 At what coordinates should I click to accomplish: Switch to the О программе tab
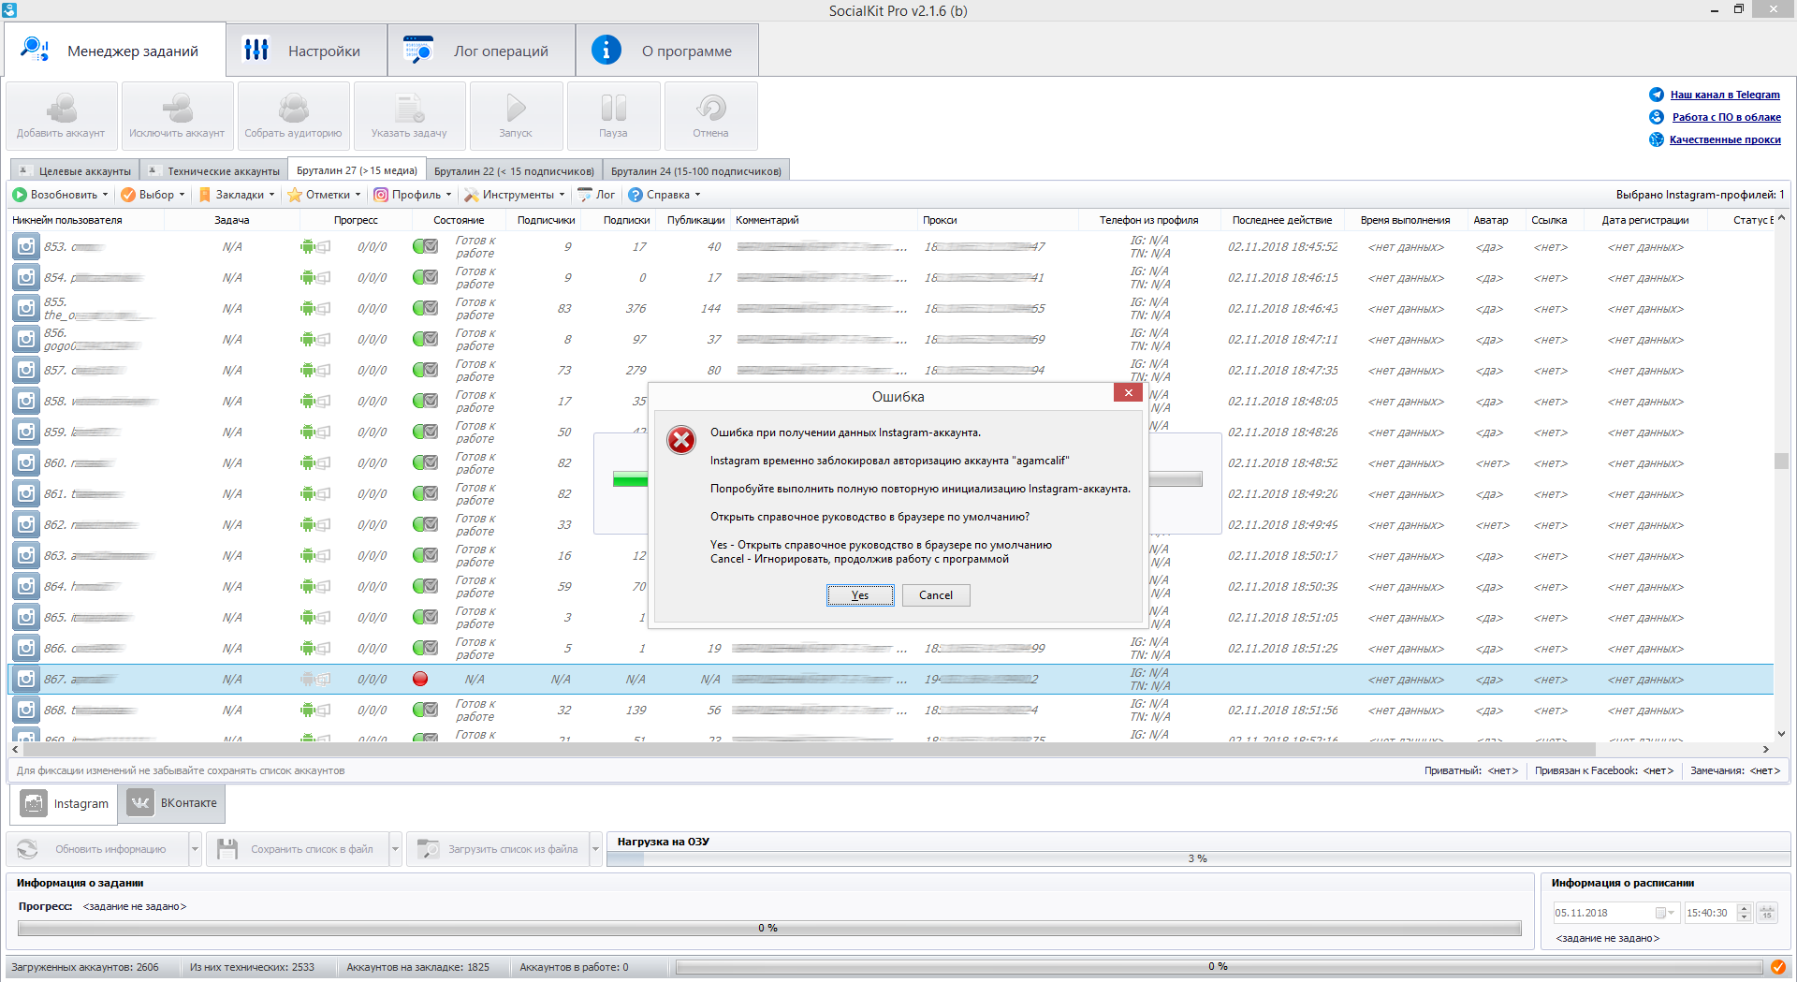click(667, 51)
